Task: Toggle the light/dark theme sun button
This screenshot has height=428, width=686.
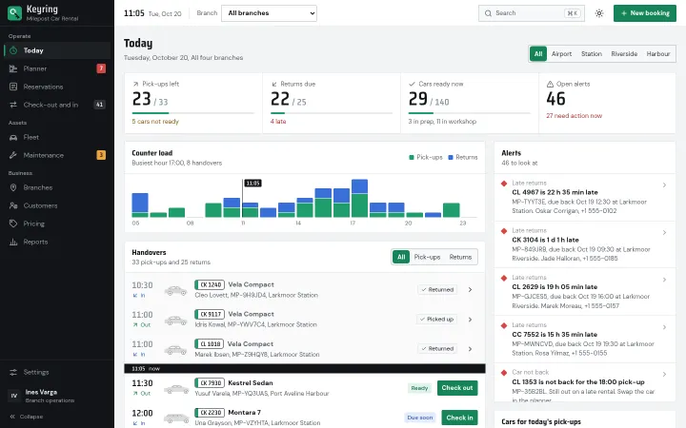Action: [599, 13]
